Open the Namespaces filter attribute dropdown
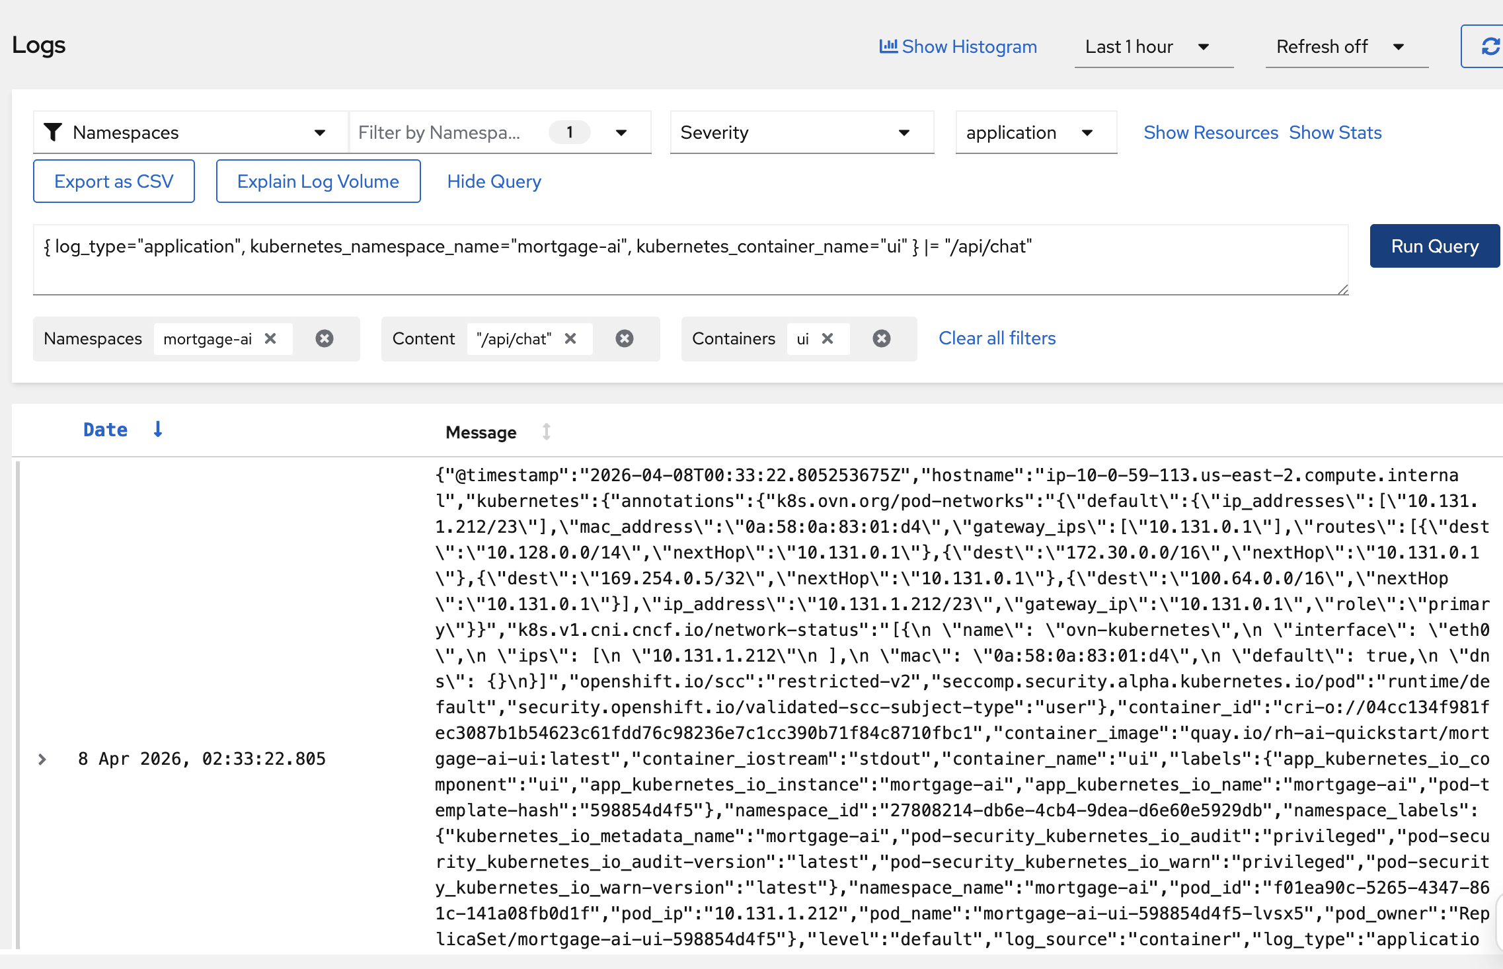 (190, 132)
